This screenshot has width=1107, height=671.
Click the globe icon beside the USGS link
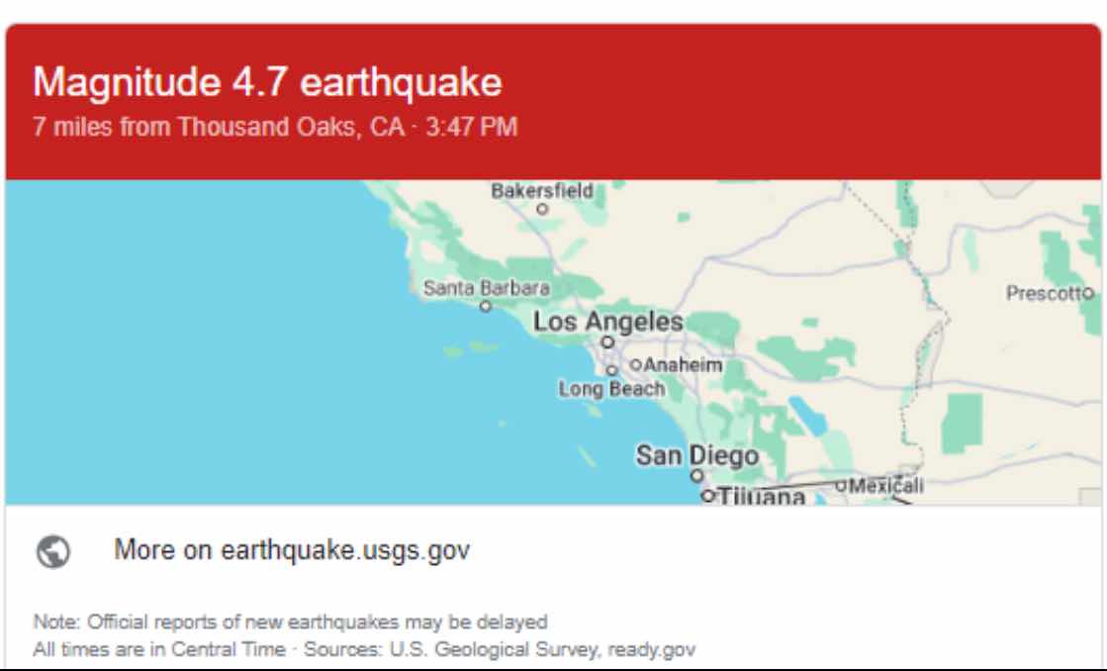[53, 551]
